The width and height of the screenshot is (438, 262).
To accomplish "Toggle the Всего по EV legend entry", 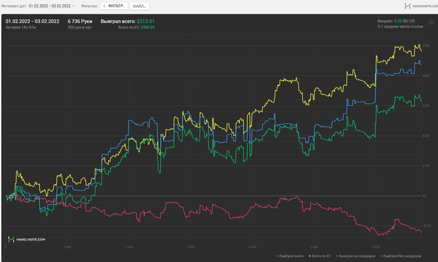I will (x=320, y=256).
